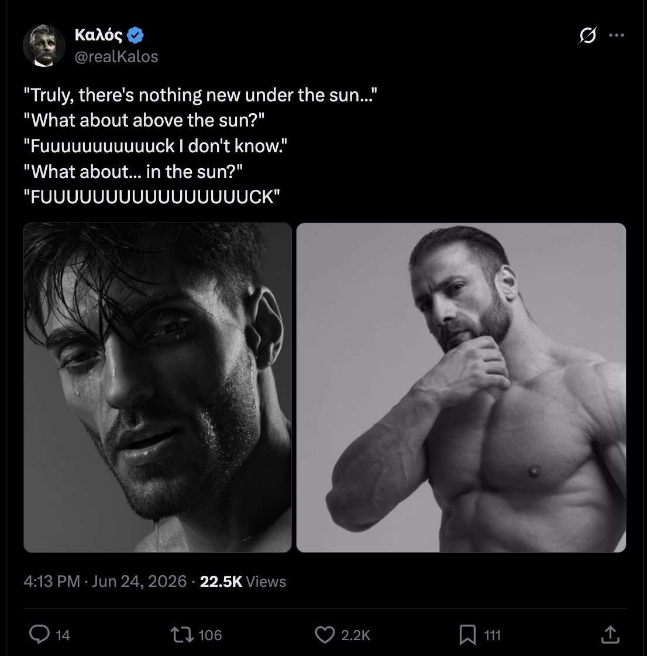This screenshot has width=647, height=656.
Task: Click the Καλός display name
Action: pos(99,35)
